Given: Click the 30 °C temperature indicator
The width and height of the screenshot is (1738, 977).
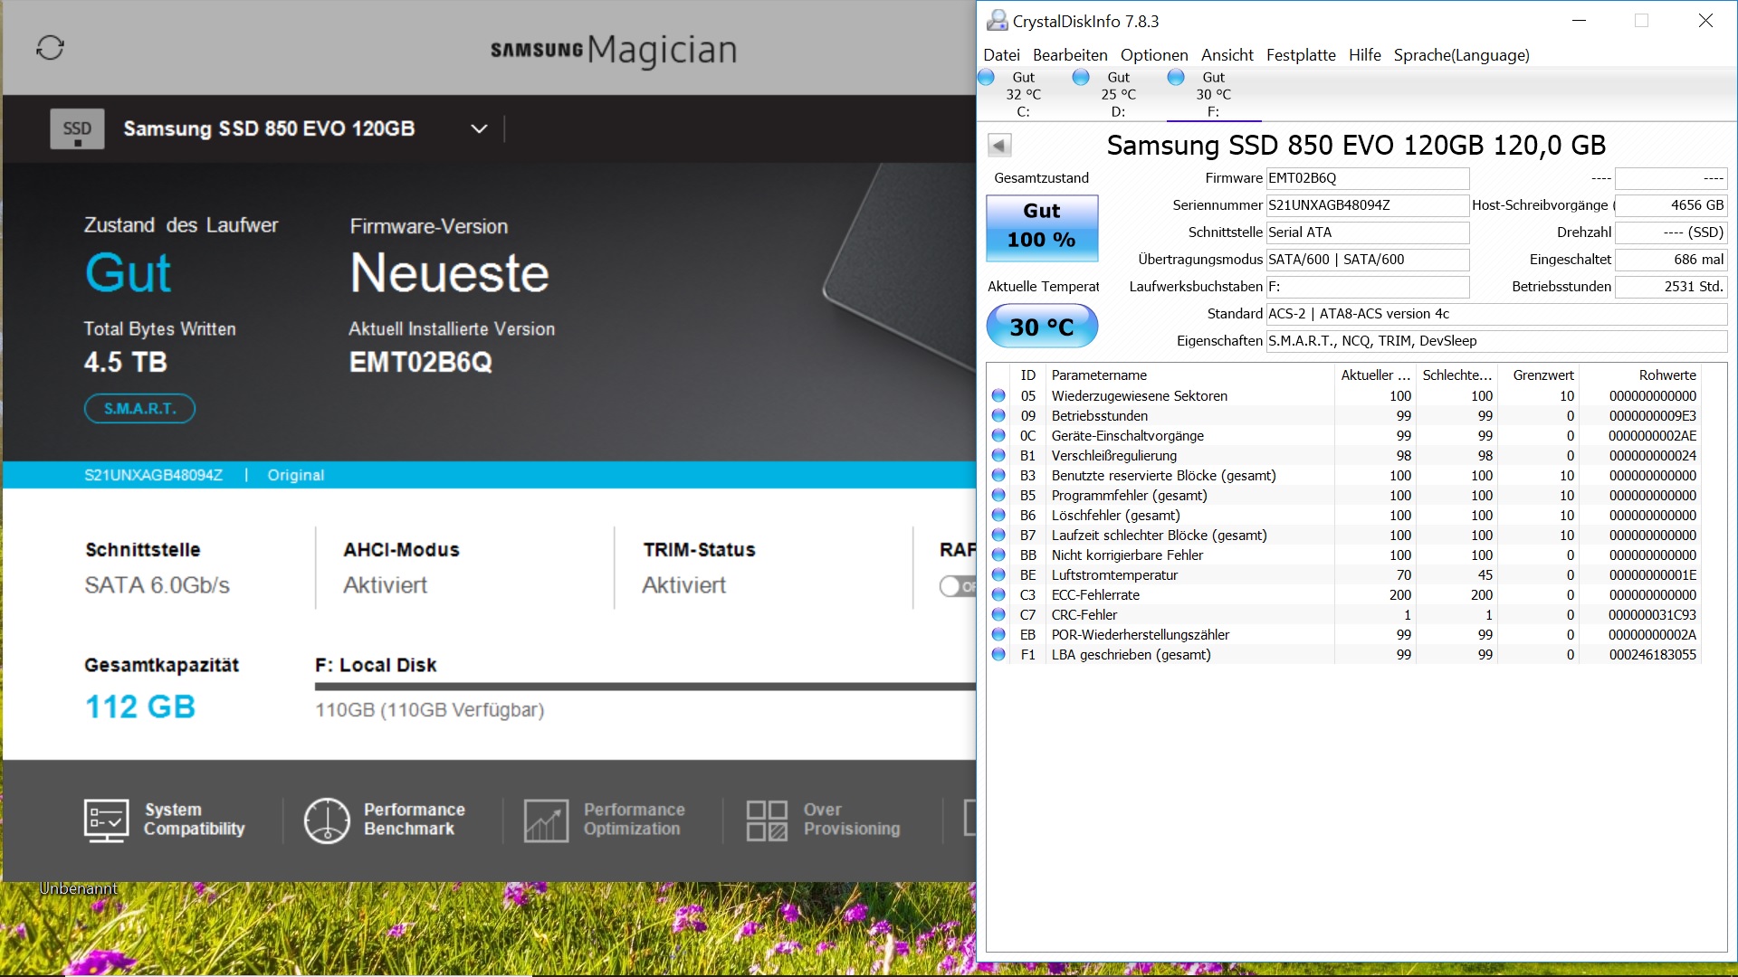Looking at the screenshot, I should pyautogui.click(x=1042, y=327).
